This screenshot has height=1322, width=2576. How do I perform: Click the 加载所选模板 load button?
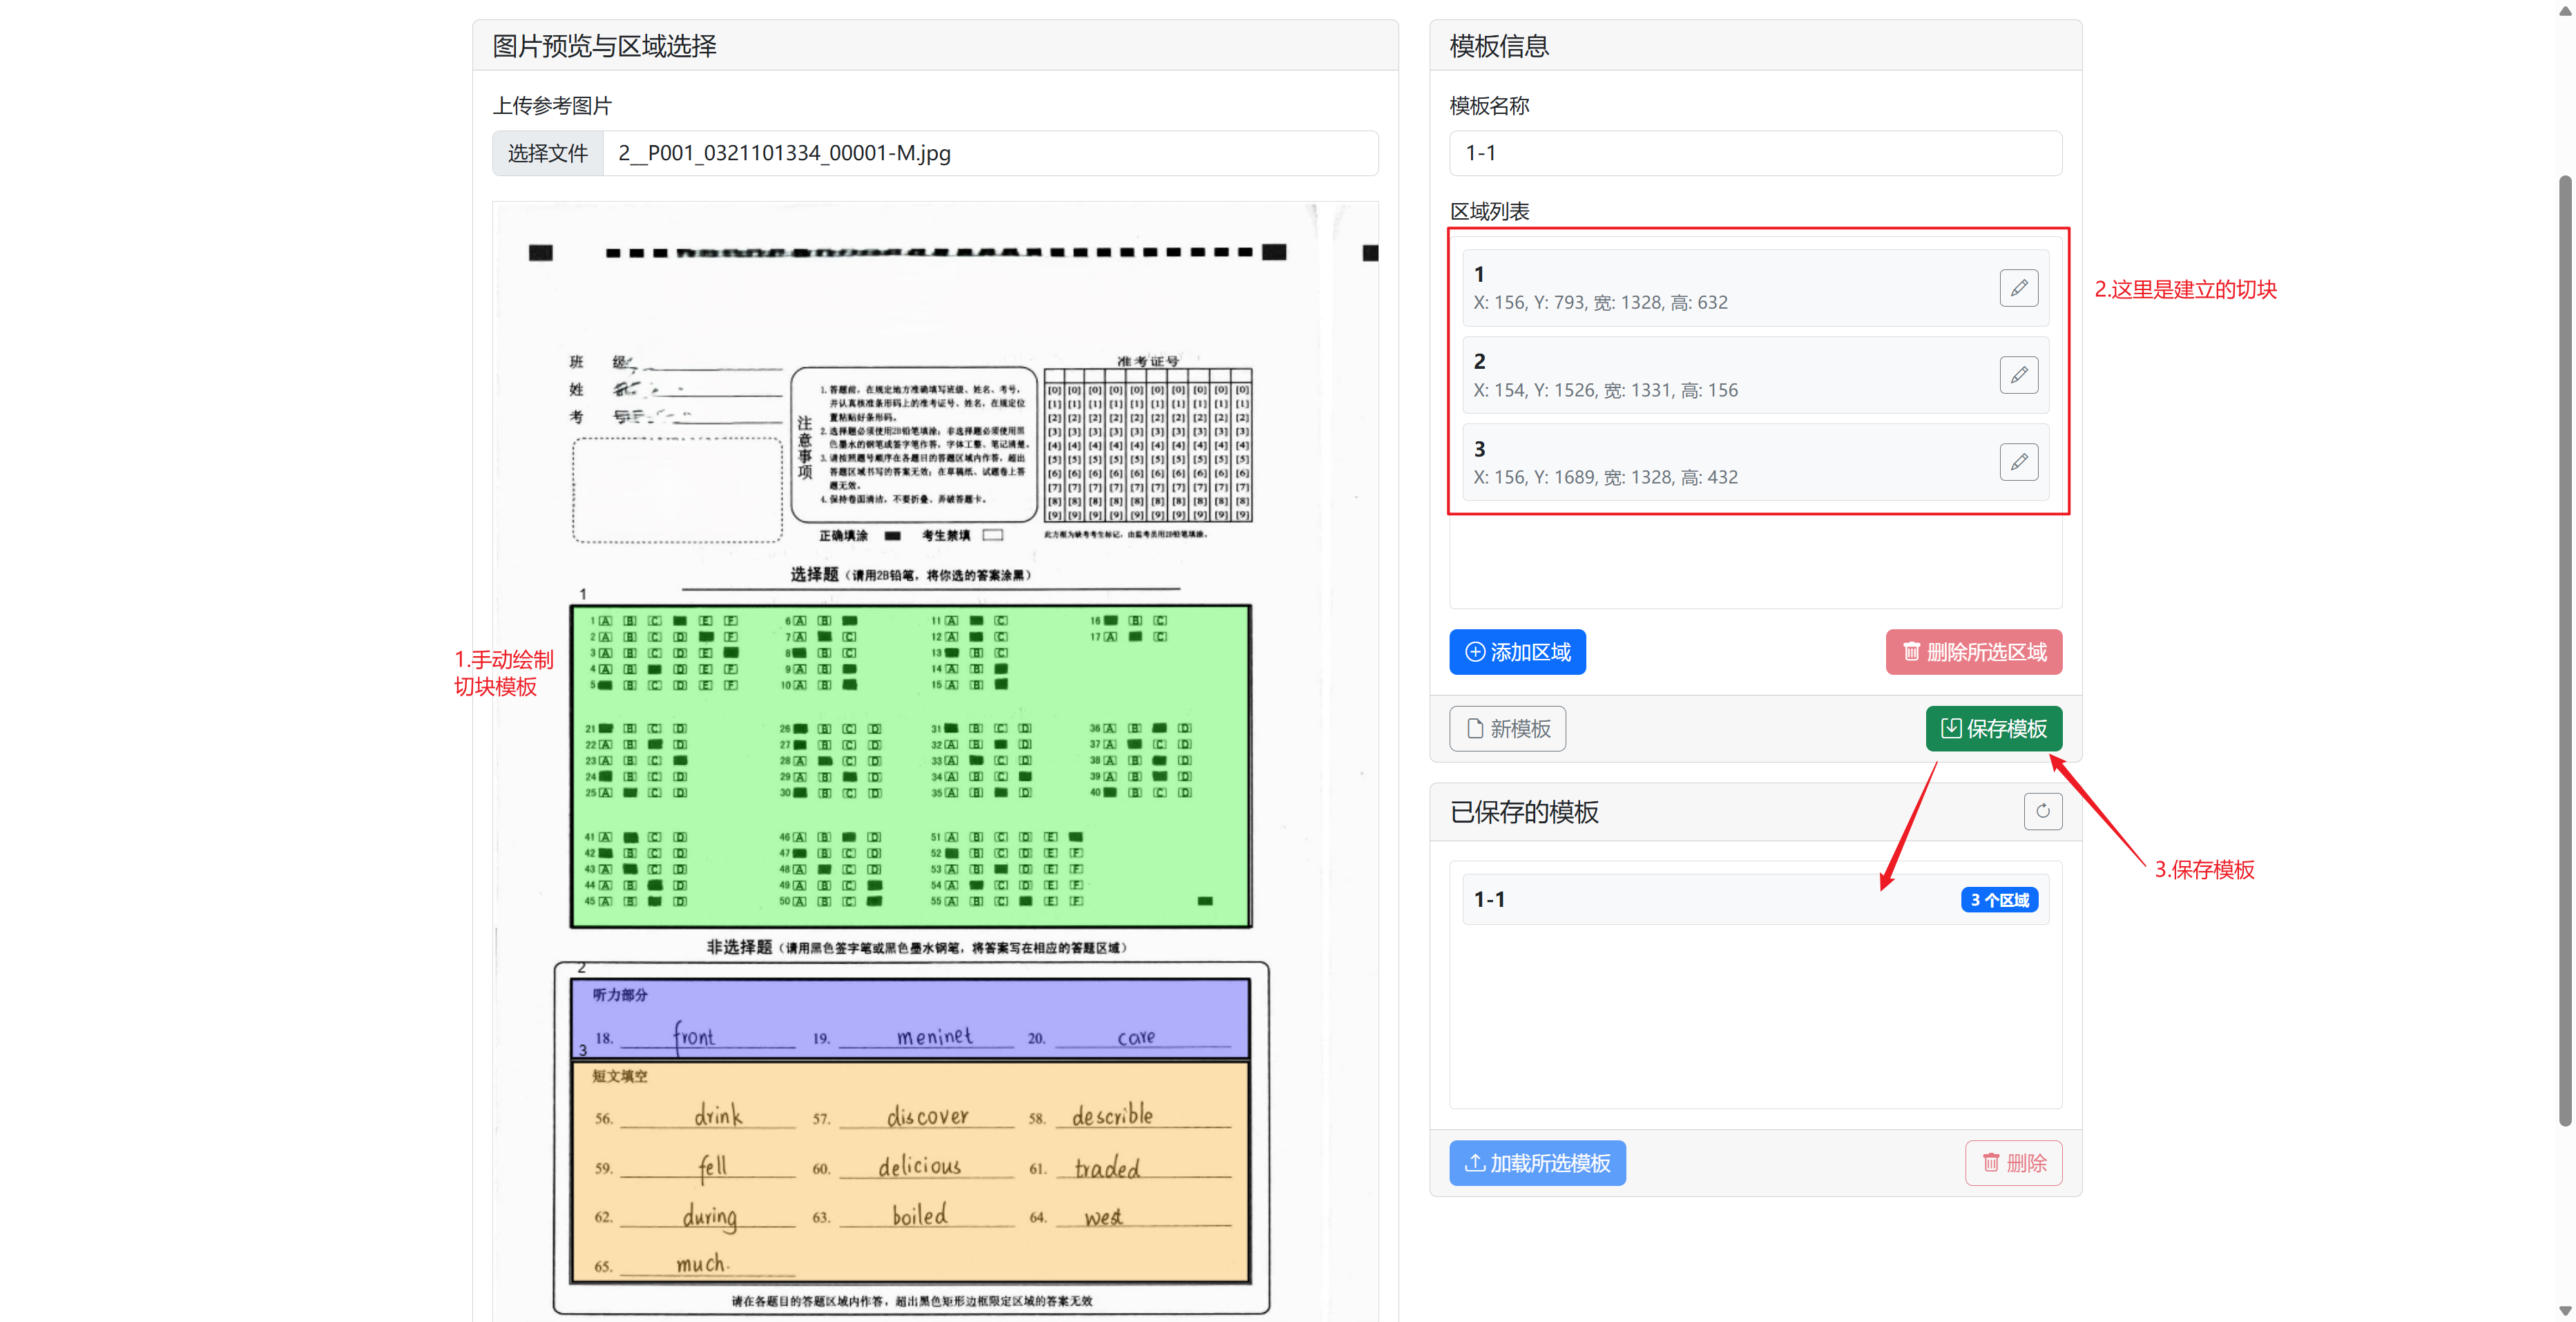(1537, 1163)
